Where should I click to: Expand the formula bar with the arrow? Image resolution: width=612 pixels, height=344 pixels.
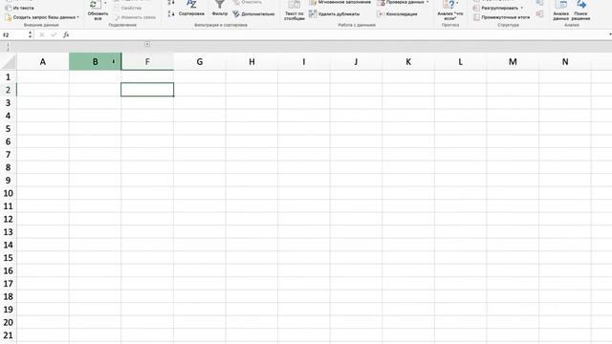tap(610, 34)
